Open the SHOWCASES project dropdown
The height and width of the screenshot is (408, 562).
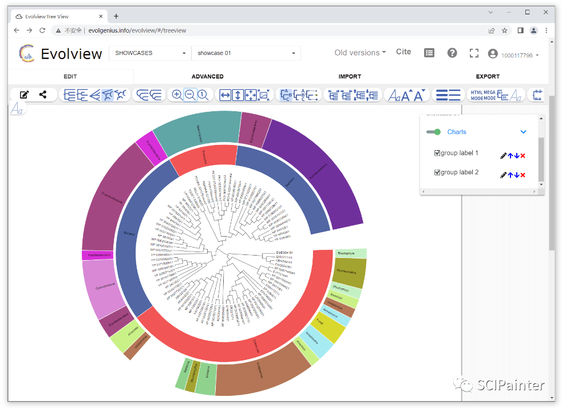tap(151, 53)
